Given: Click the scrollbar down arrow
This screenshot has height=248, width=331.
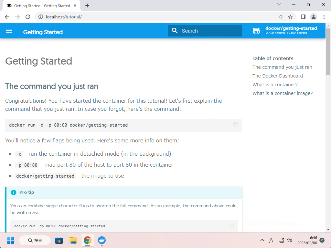Looking at the screenshot, I should [328, 230].
